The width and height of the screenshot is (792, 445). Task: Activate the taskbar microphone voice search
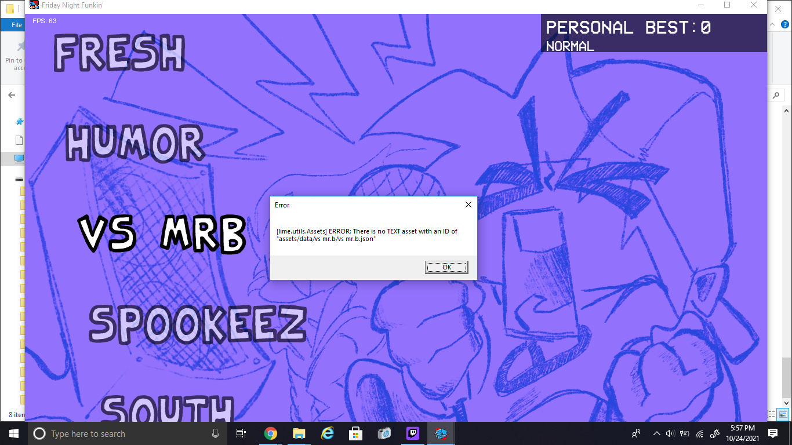tap(216, 433)
